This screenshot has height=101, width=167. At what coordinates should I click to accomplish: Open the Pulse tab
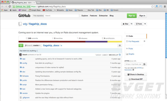click(131, 49)
